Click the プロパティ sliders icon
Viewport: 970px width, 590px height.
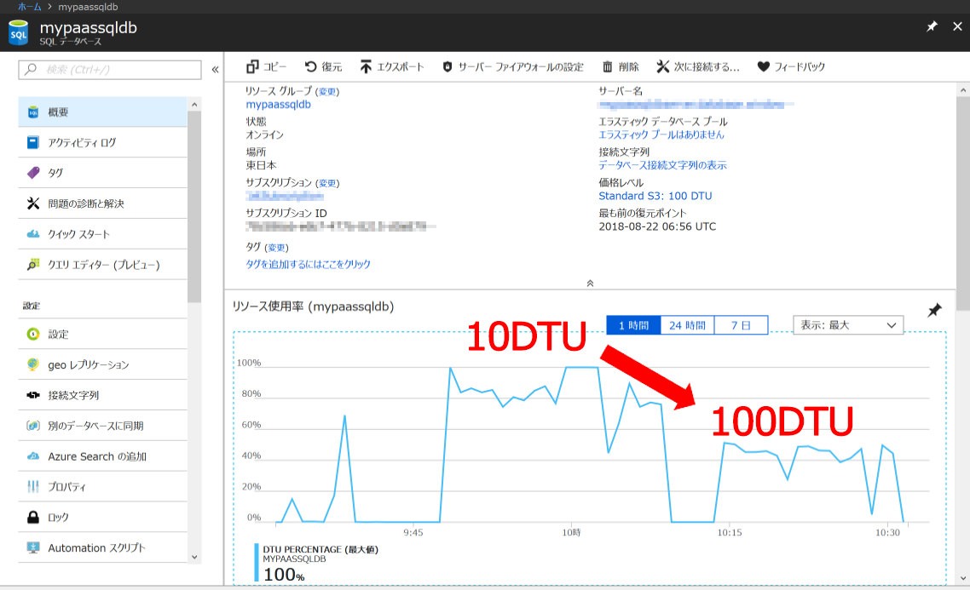pyautogui.click(x=33, y=487)
